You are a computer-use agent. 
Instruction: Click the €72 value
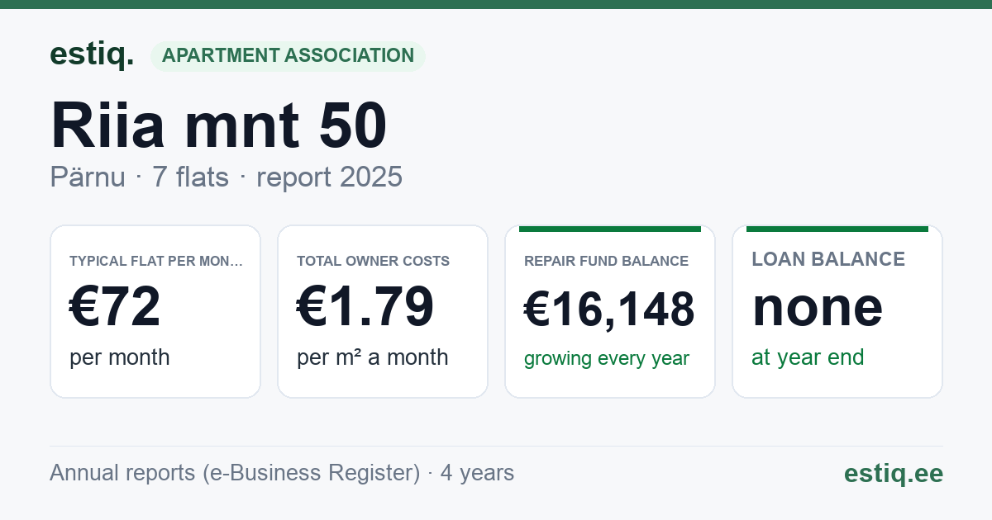point(115,307)
